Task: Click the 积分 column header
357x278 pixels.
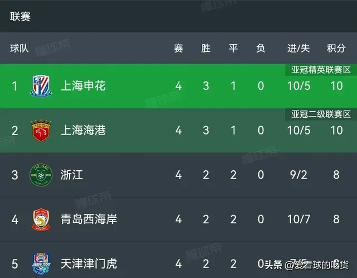Action: coord(336,49)
